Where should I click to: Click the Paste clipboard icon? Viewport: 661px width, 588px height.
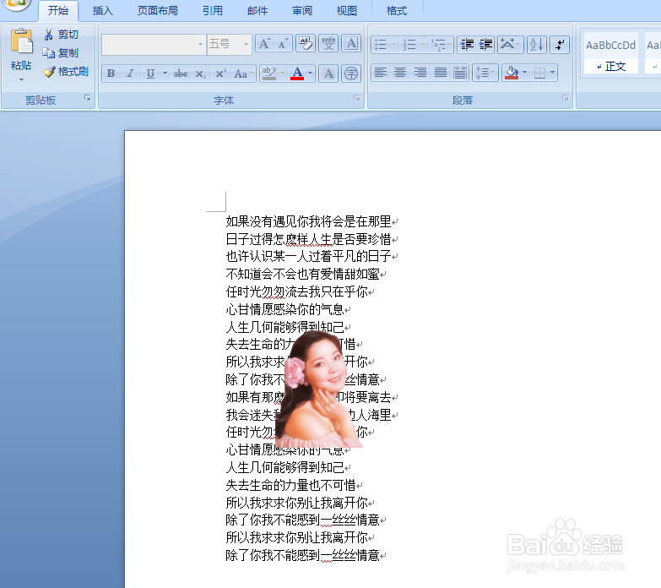(x=21, y=41)
